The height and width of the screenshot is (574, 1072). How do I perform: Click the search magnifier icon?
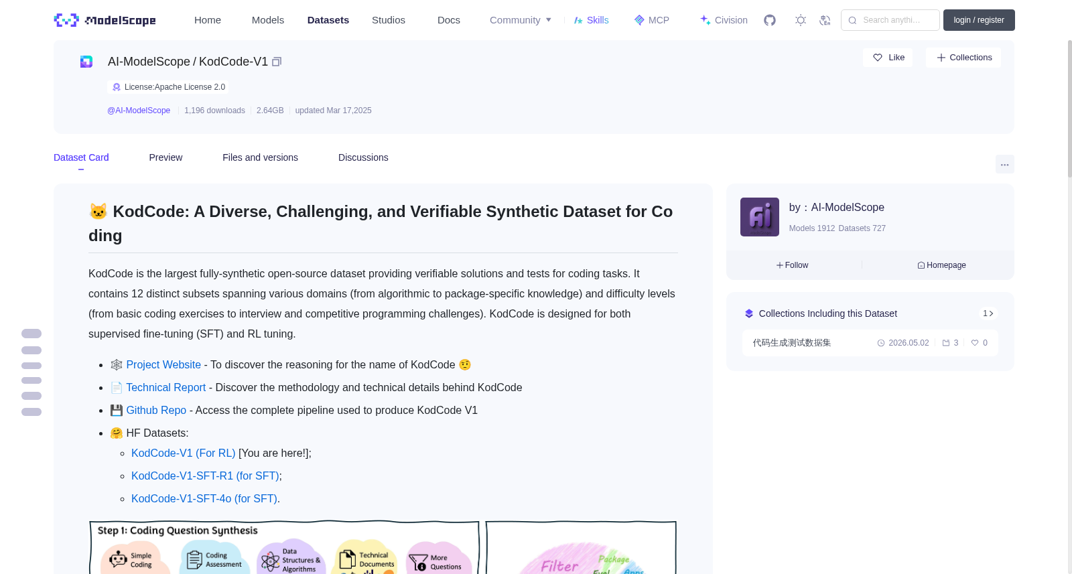pyautogui.click(x=852, y=20)
